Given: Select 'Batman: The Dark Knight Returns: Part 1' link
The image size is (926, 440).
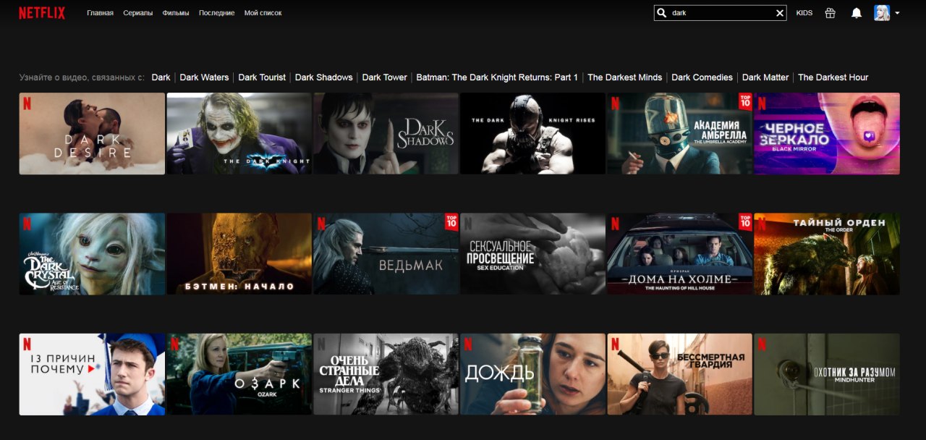Looking at the screenshot, I should coord(497,77).
